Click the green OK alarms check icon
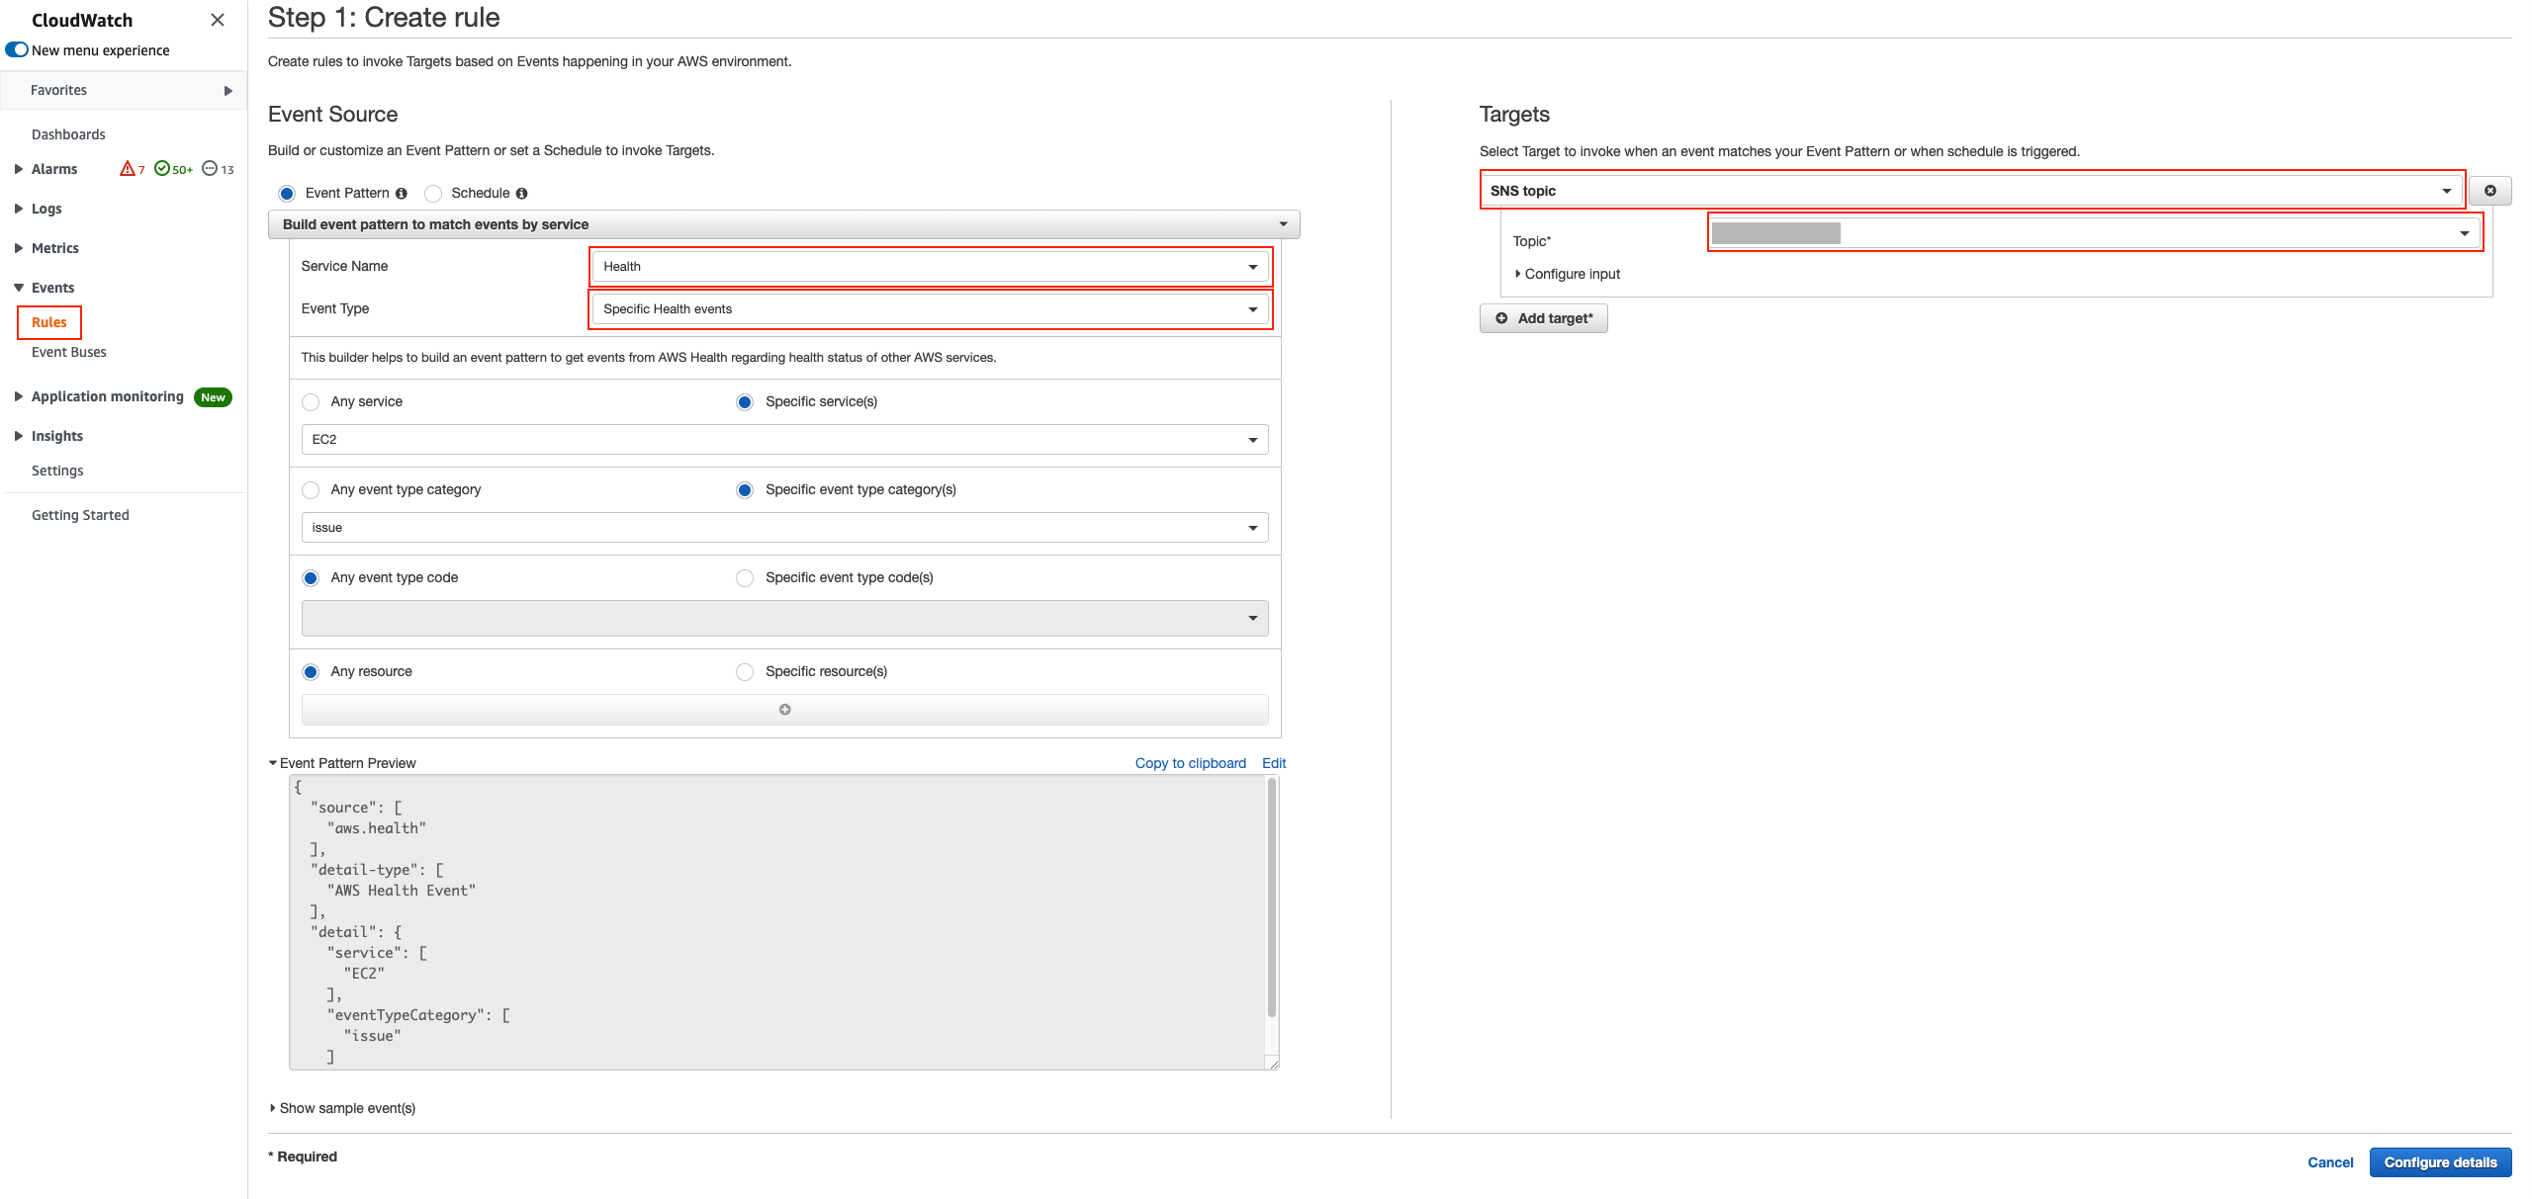This screenshot has width=2532, height=1199. 162,169
